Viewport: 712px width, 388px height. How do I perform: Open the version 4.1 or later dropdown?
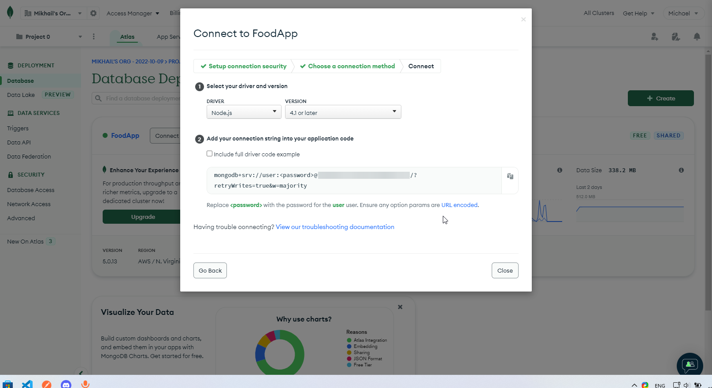pyautogui.click(x=343, y=112)
